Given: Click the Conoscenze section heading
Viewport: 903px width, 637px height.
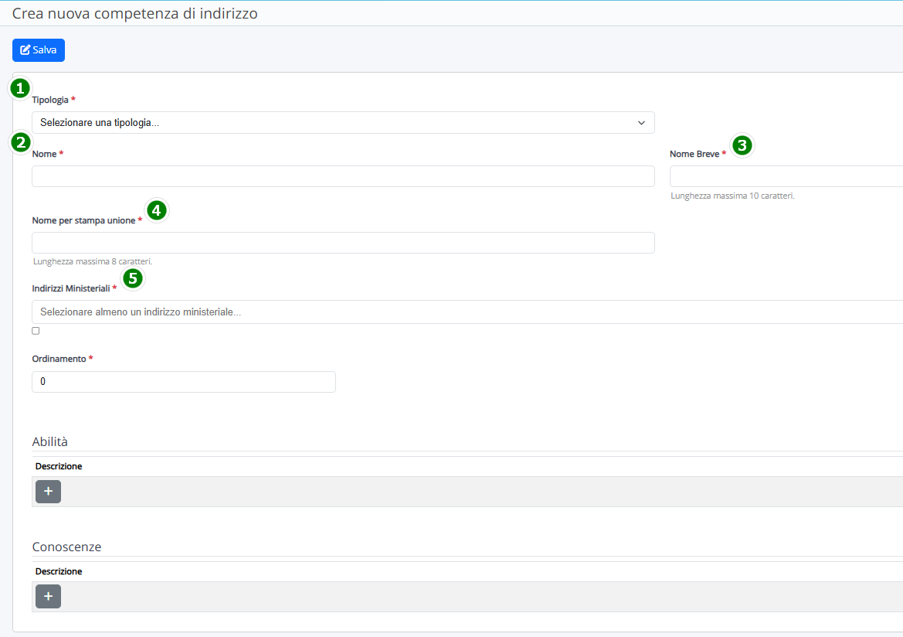Looking at the screenshot, I should point(66,547).
